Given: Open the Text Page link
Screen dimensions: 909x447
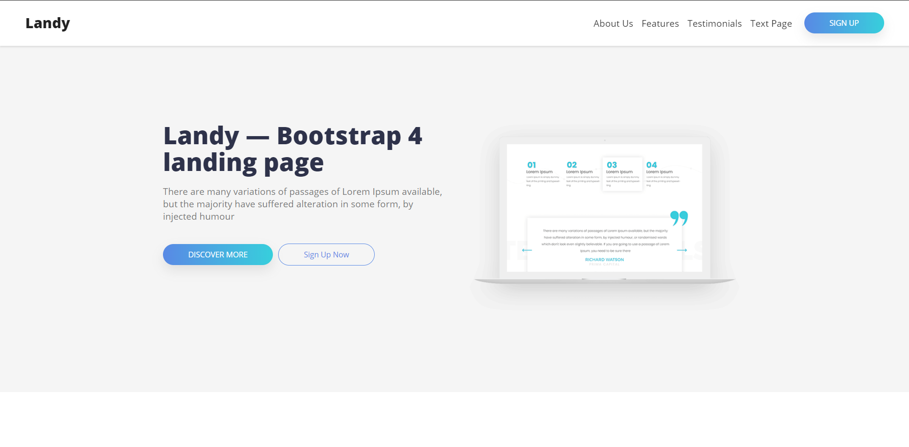Looking at the screenshot, I should click(x=770, y=23).
